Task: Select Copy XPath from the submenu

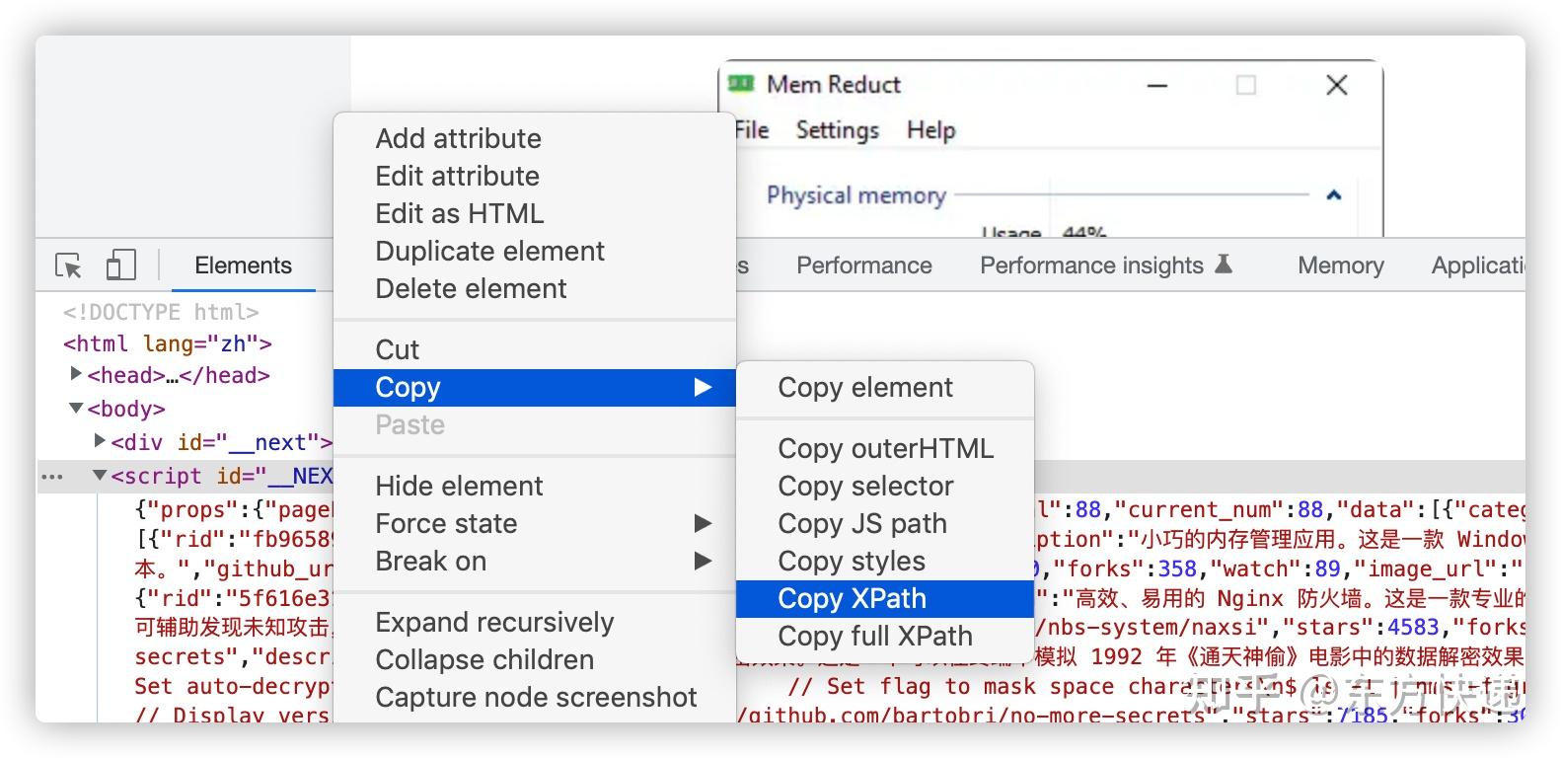Action: (x=852, y=598)
